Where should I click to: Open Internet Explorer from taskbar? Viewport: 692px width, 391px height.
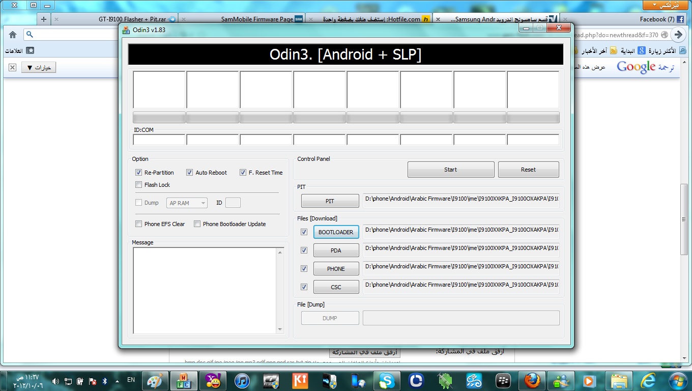[x=648, y=380]
